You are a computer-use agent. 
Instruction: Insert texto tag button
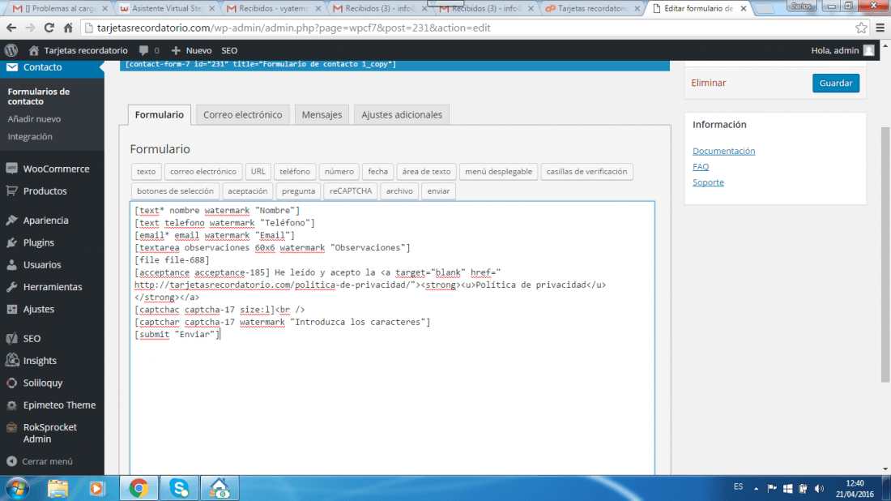coord(146,171)
